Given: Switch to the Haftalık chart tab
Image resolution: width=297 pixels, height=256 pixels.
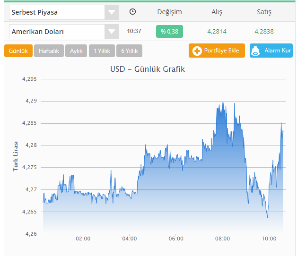Looking at the screenshot, I should (x=49, y=51).
